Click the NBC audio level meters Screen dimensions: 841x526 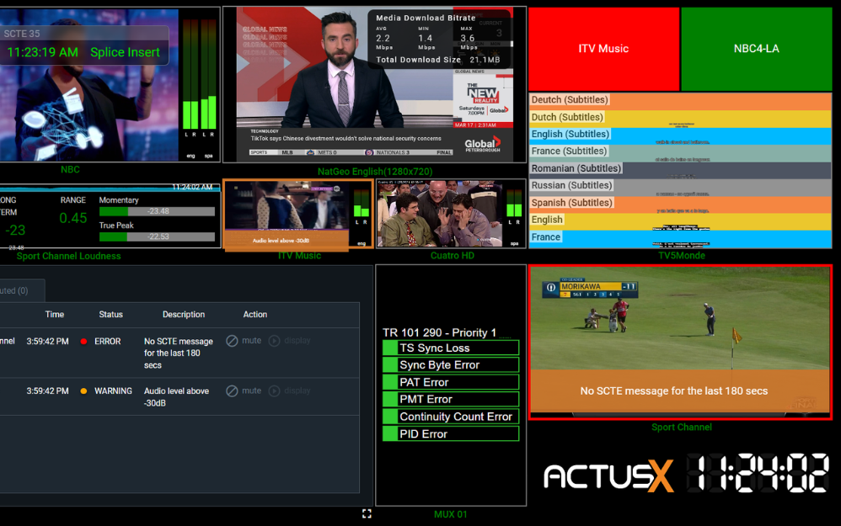click(199, 75)
